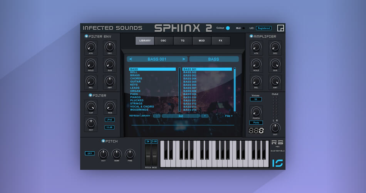This screenshot has width=366, height=193.
Task: Click the BASS 001 preset name display
Action: point(157,59)
